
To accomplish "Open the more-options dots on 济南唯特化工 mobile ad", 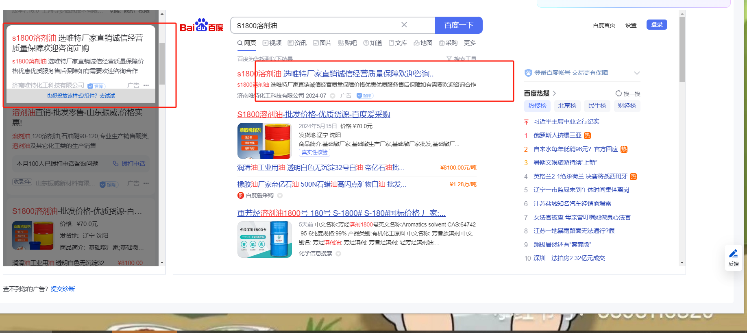I will click(146, 85).
